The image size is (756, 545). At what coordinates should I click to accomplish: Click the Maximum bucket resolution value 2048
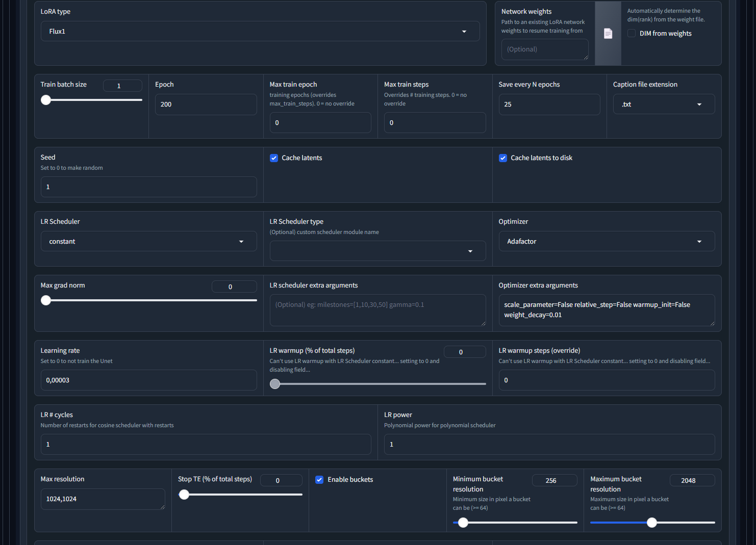[692, 480]
